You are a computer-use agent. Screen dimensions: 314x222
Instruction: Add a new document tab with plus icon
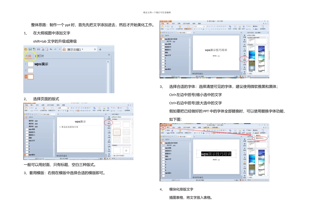(x=100, y=50)
